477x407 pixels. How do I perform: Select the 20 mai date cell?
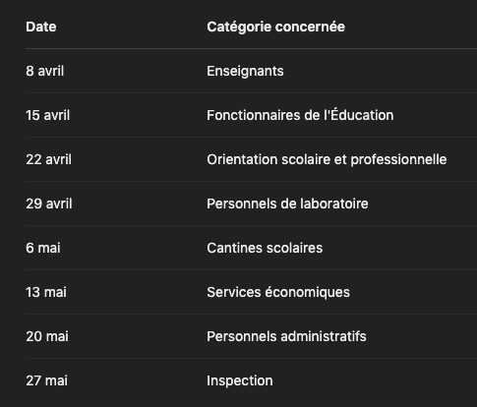47,336
